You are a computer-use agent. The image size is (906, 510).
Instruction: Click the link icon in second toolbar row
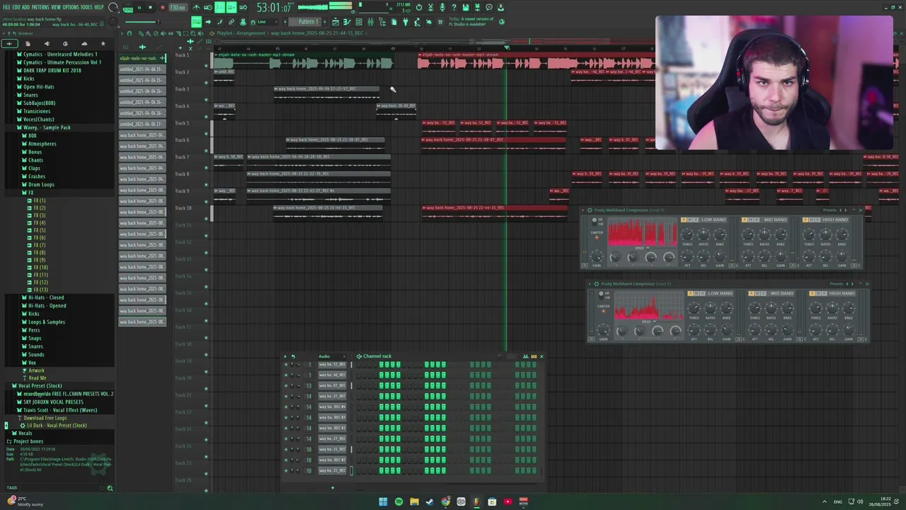click(x=231, y=22)
